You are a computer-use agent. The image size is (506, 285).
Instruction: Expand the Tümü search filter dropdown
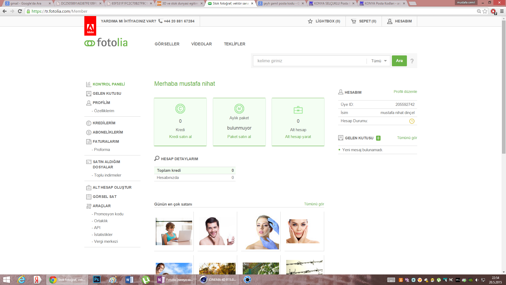coord(379,61)
